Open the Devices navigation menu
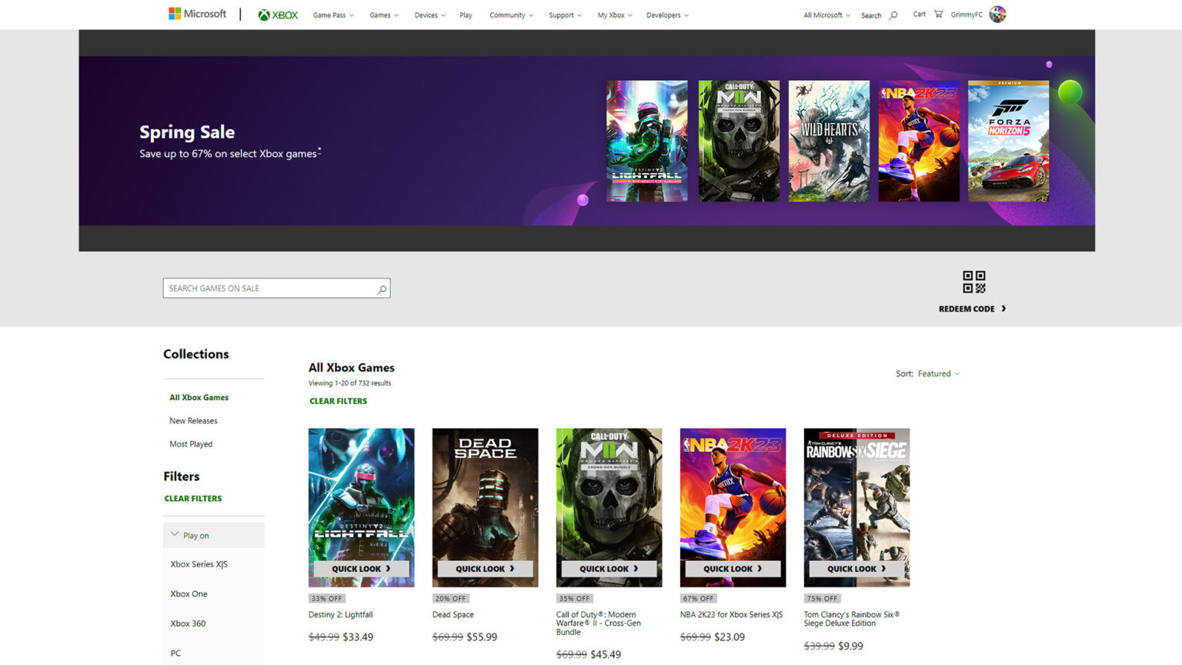Viewport: 1182px width, 665px height. (x=429, y=15)
